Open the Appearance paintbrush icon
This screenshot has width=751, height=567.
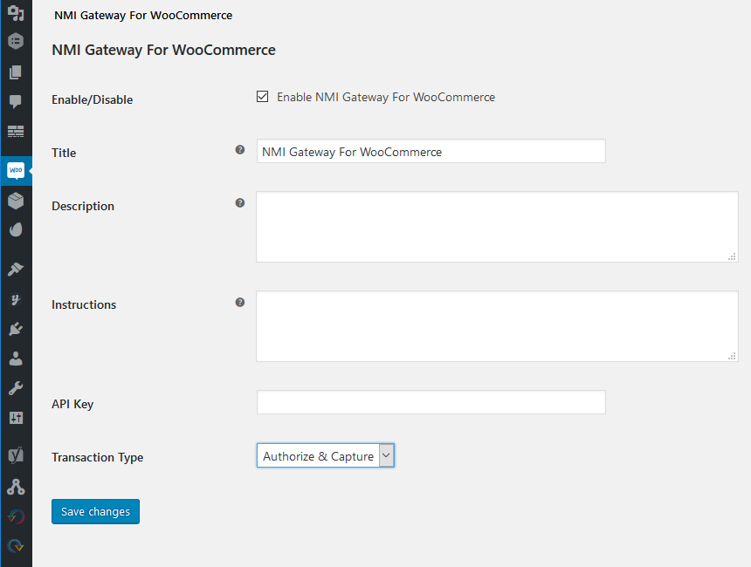16,270
